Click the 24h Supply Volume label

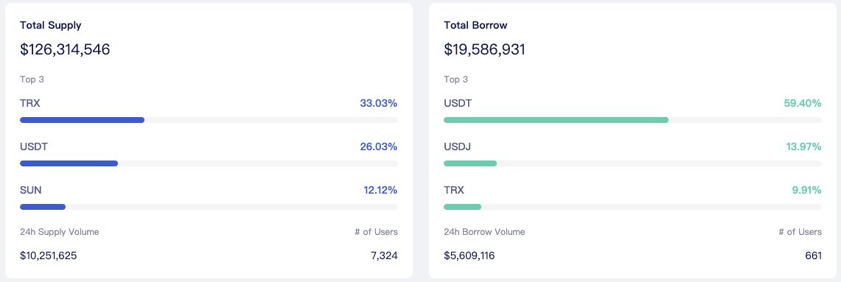(x=60, y=232)
